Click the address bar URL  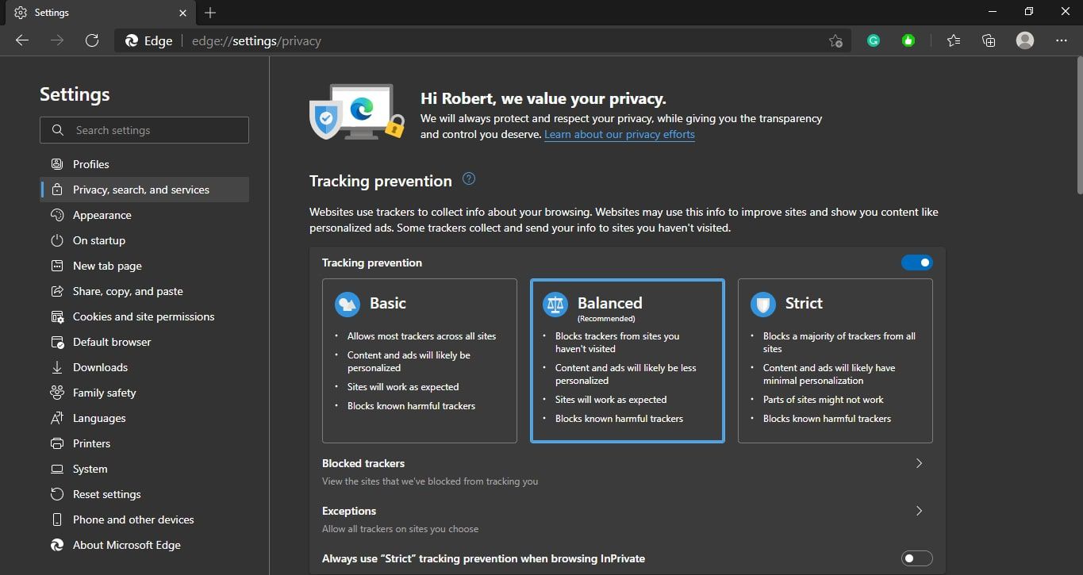(256, 41)
